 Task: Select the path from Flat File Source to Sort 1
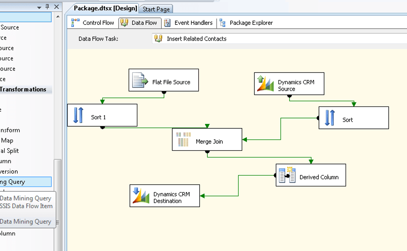click(x=133, y=98)
